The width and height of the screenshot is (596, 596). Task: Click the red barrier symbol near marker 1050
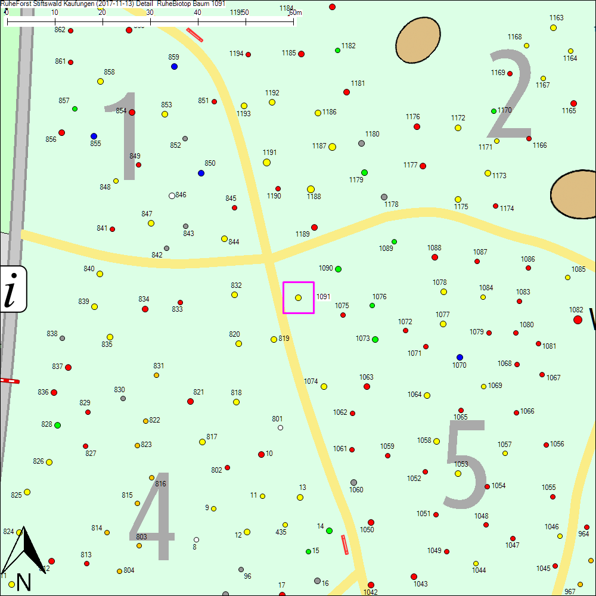pos(344,545)
